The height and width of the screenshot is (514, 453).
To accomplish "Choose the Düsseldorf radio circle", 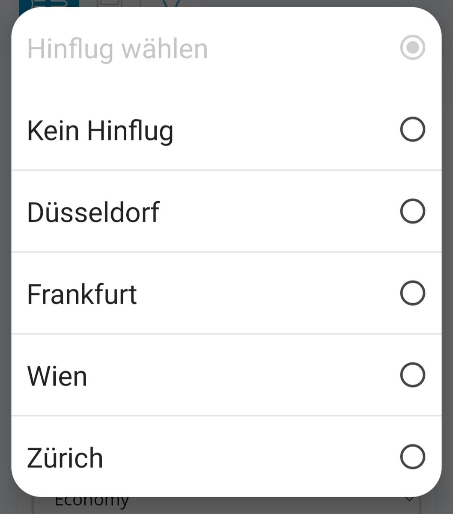I will pos(412,211).
